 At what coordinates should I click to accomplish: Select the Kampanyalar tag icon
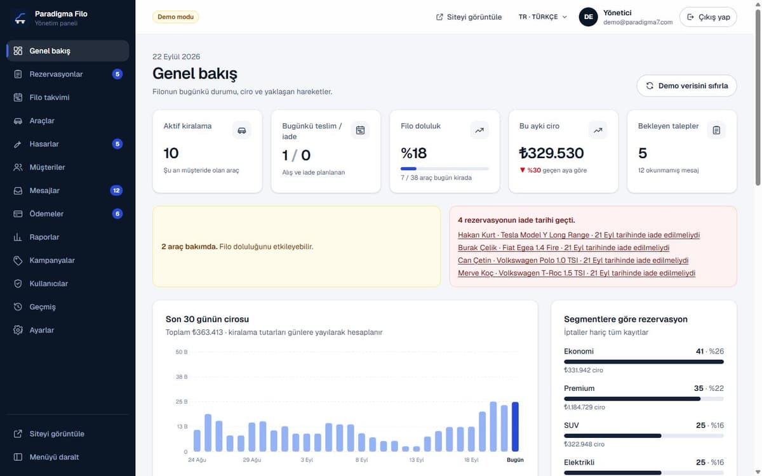18,260
